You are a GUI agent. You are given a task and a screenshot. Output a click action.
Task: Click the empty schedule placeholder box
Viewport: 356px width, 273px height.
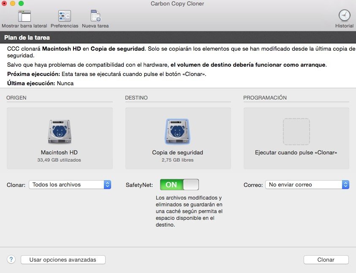pyautogui.click(x=296, y=132)
